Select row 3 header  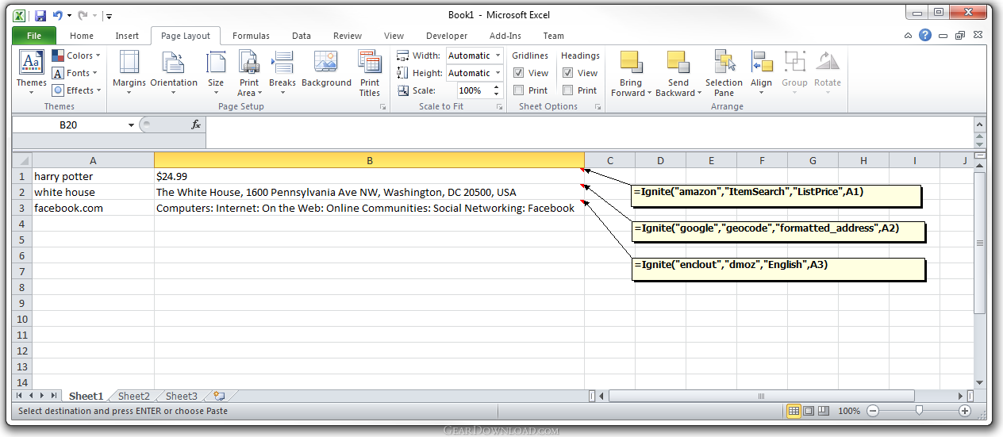(x=21, y=208)
